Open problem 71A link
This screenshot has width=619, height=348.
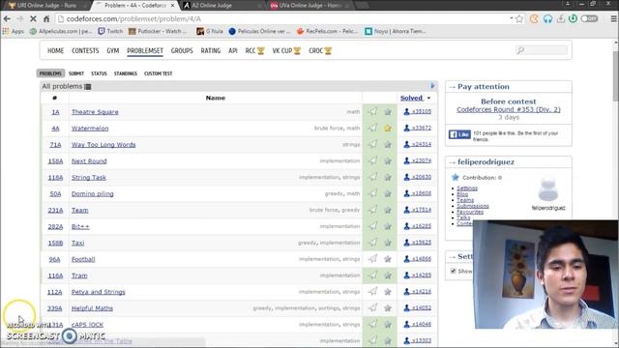[x=55, y=145]
